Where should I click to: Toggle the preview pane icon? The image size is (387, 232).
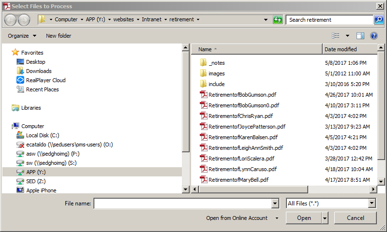[x=360, y=36]
